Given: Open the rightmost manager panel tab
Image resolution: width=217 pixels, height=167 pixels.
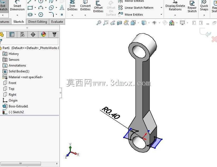Looking at the screenshot, I should pos(54,34).
